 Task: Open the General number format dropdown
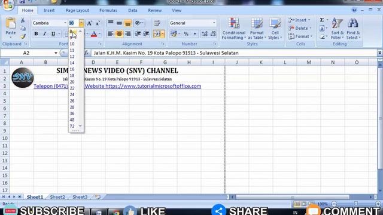pos(214,23)
